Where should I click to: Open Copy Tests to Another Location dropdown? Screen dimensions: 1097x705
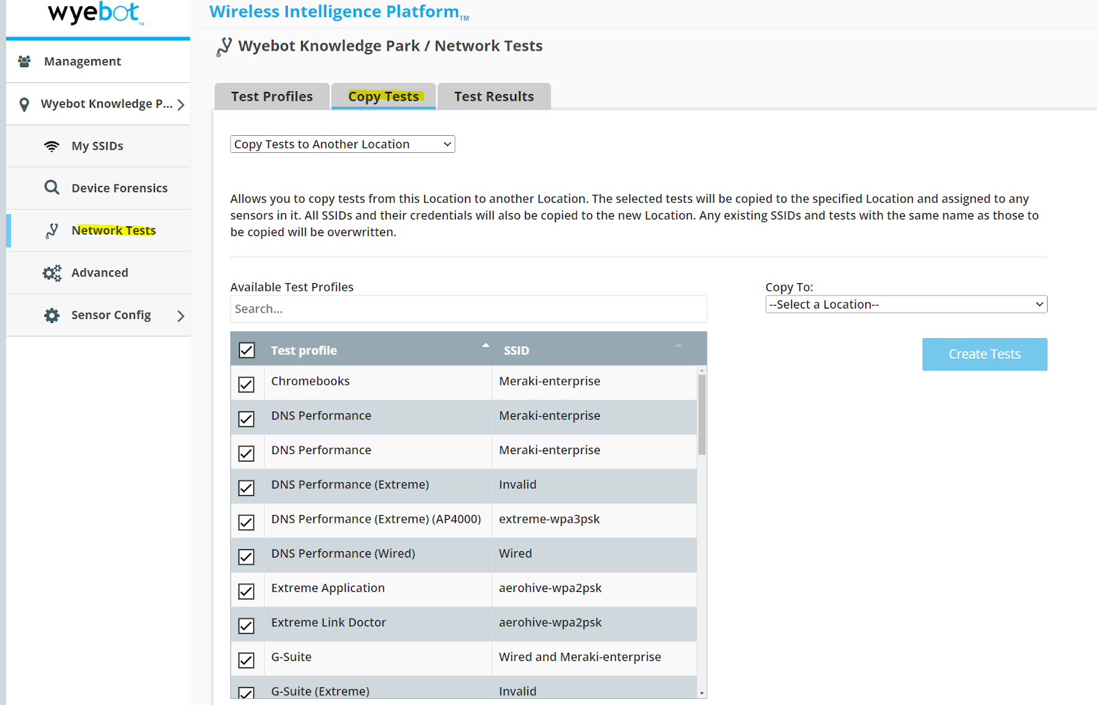(343, 144)
